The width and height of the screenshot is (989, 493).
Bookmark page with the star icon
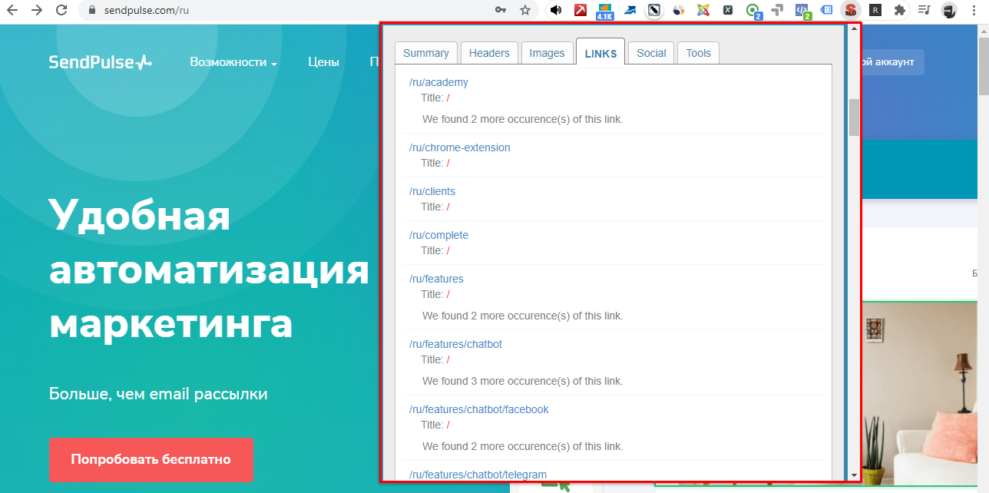(x=524, y=10)
